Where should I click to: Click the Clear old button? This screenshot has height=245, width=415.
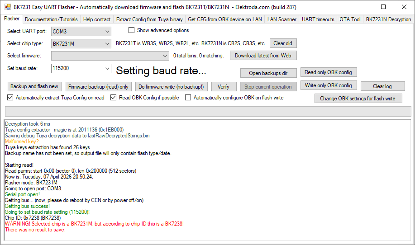tap(283, 43)
